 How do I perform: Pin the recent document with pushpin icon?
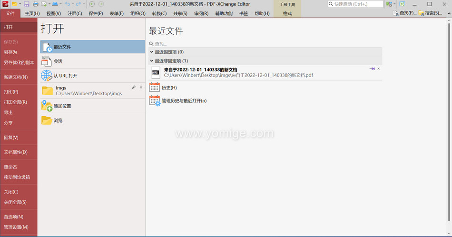372,69
